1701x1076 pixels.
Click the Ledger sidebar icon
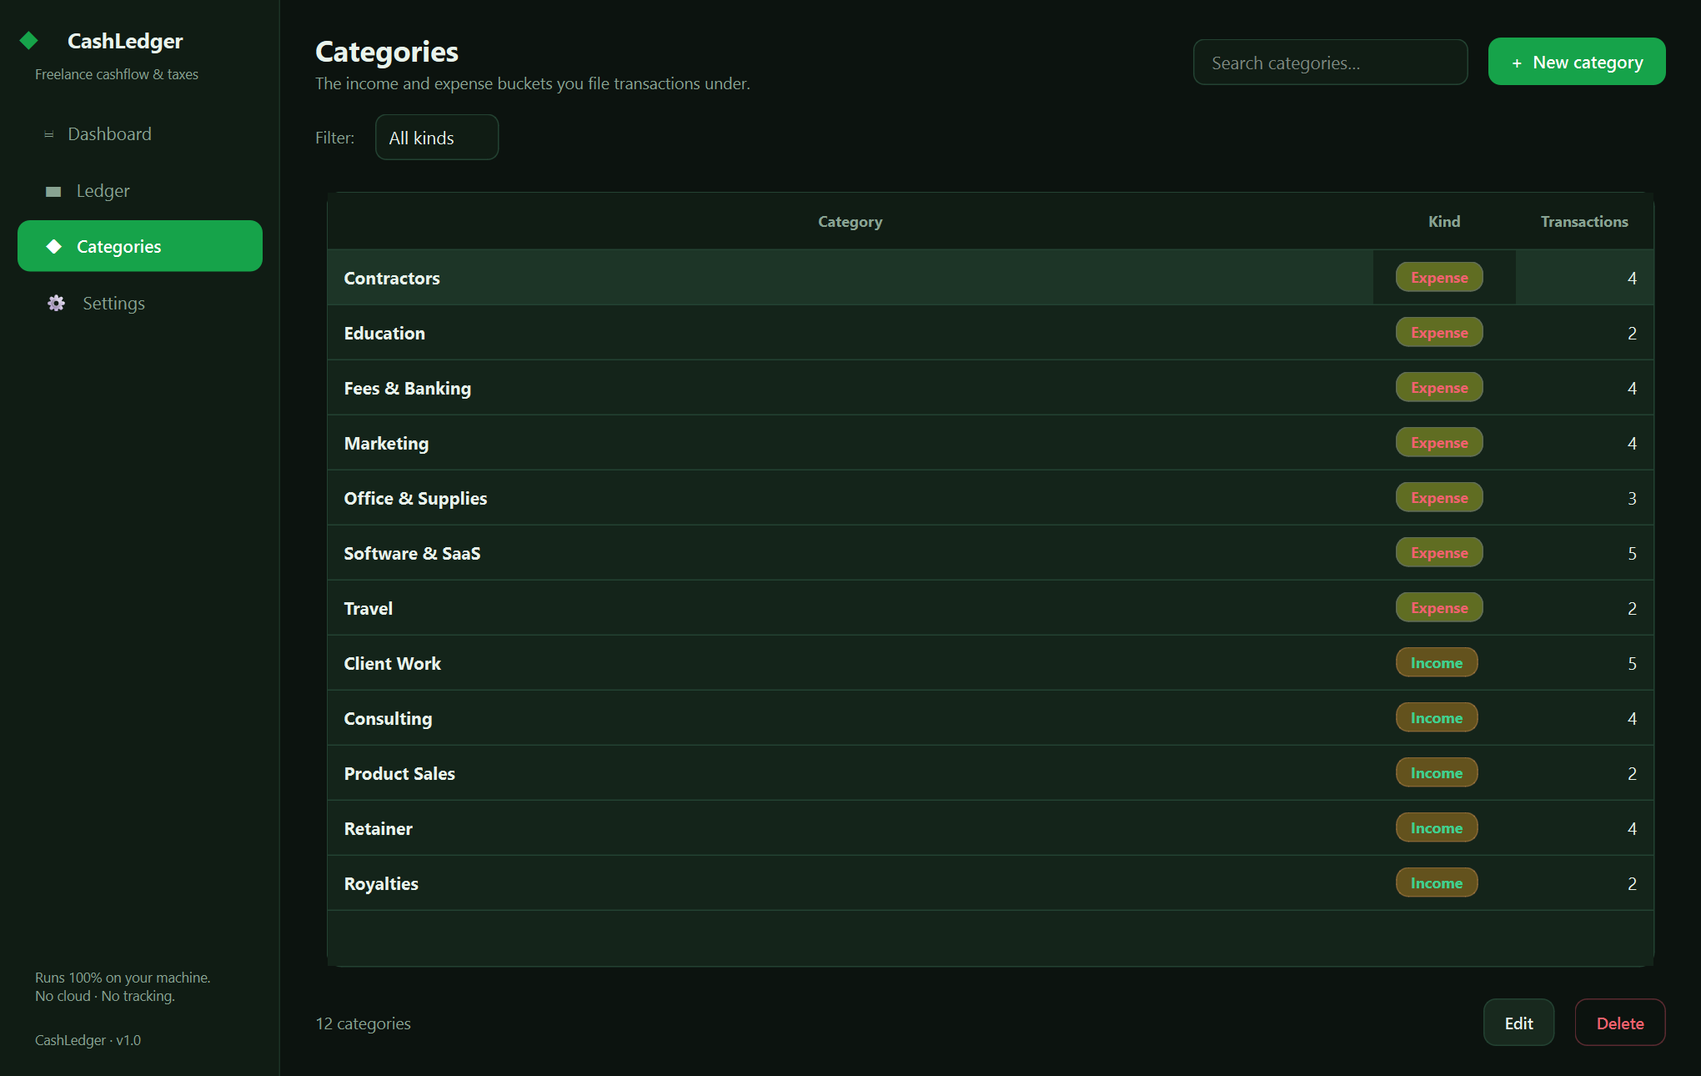coord(53,191)
